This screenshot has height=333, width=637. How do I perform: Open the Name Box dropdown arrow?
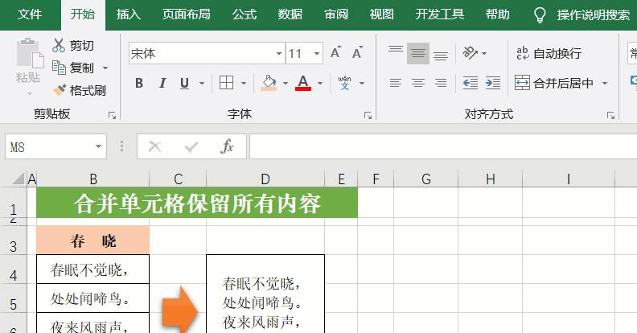[98, 146]
